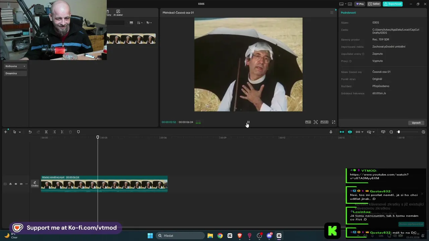Open the AI avatar tab
The height and width of the screenshot is (241, 429).
coord(118,13)
